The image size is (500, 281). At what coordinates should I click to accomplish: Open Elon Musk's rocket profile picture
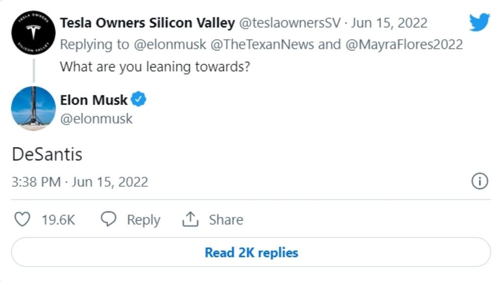pos(33,108)
